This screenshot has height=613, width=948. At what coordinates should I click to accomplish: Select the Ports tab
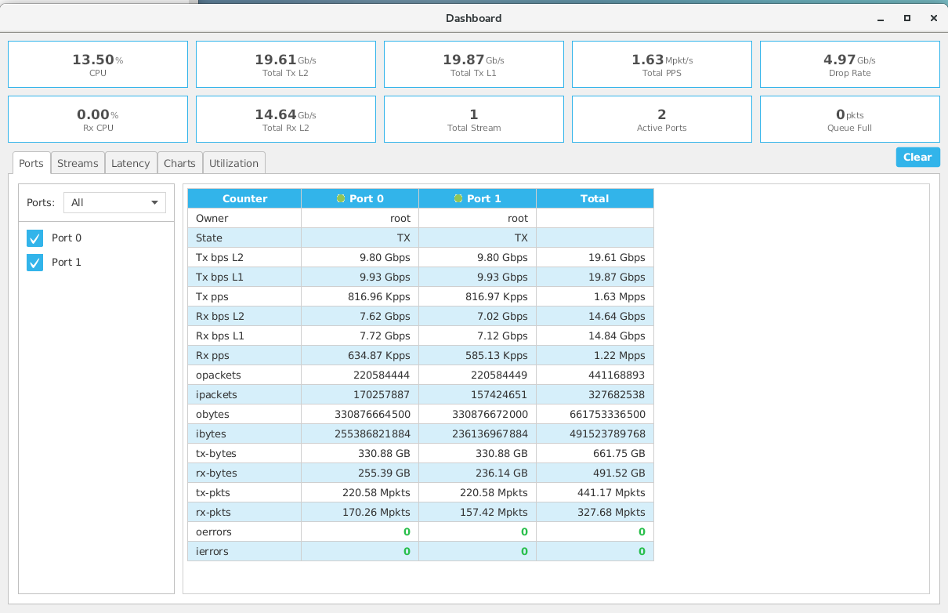coord(31,163)
